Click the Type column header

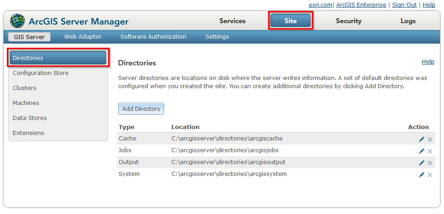[126, 127]
